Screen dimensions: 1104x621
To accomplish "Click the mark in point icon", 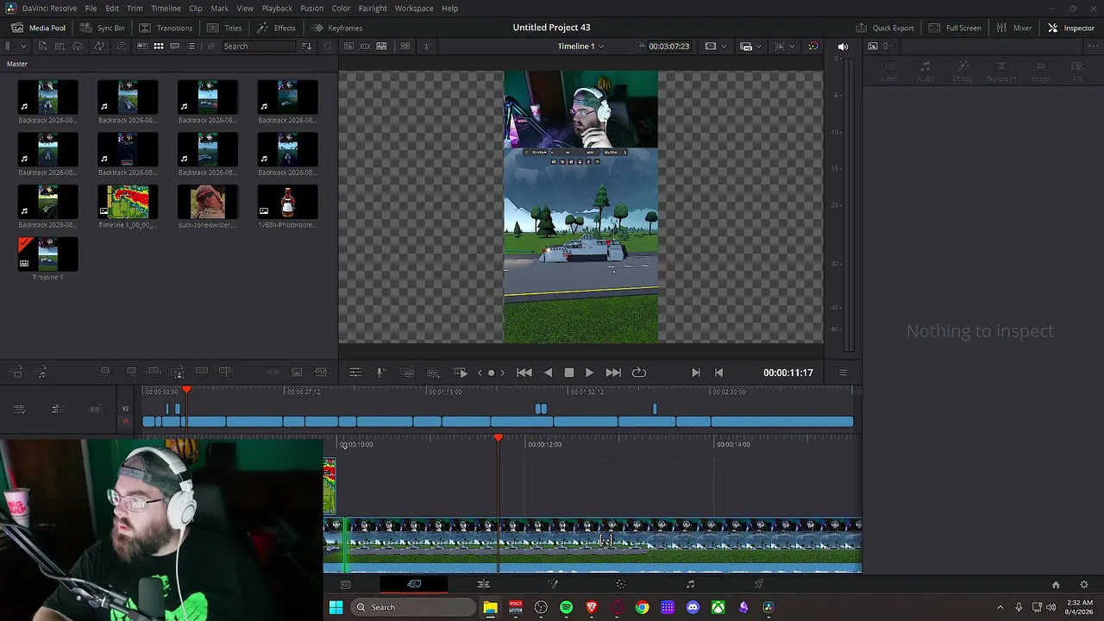I will pos(696,373).
